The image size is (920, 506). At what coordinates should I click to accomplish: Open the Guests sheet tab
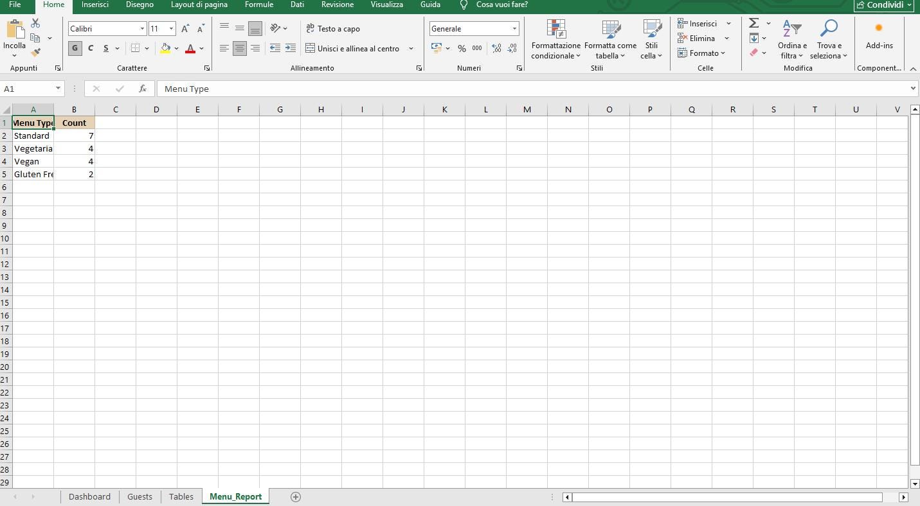[x=140, y=496]
